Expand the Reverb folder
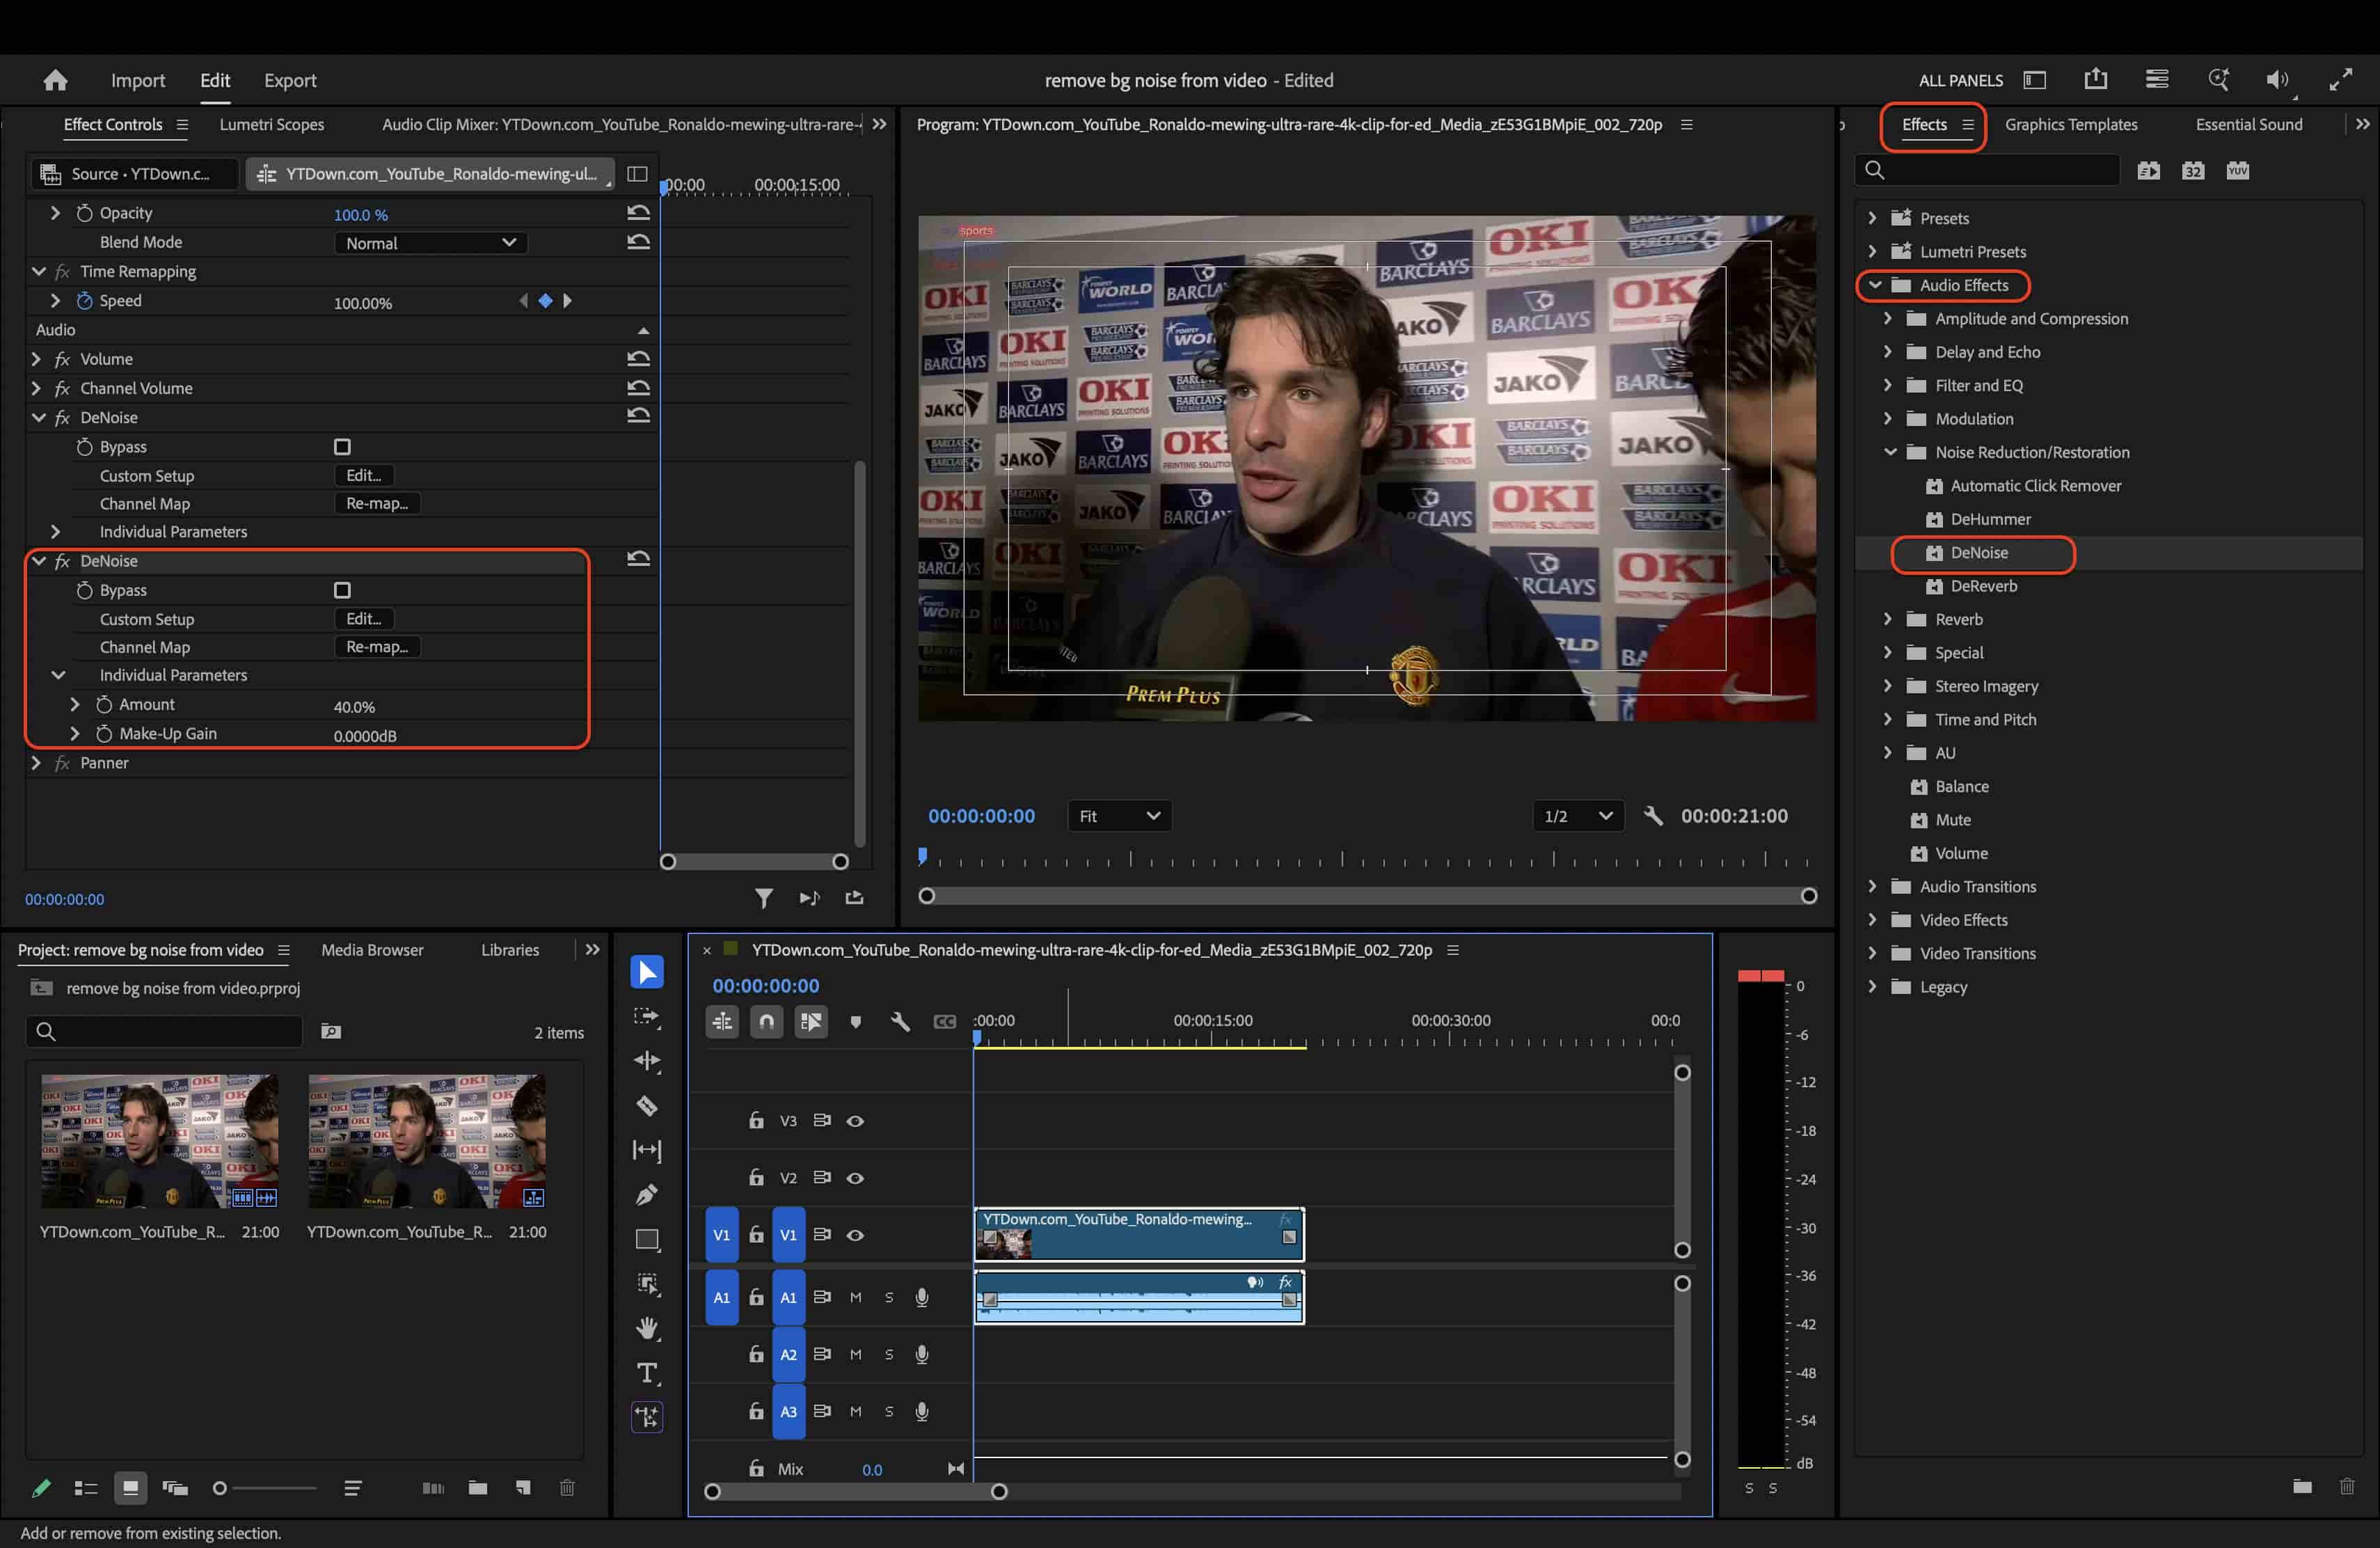The width and height of the screenshot is (2380, 1548). click(1888, 619)
